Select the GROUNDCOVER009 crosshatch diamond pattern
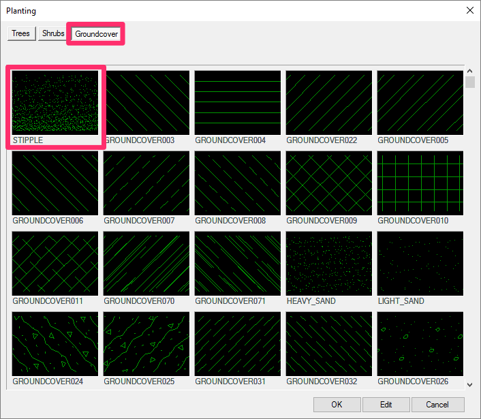The height and width of the screenshot is (419, 481). click(329, 183)
